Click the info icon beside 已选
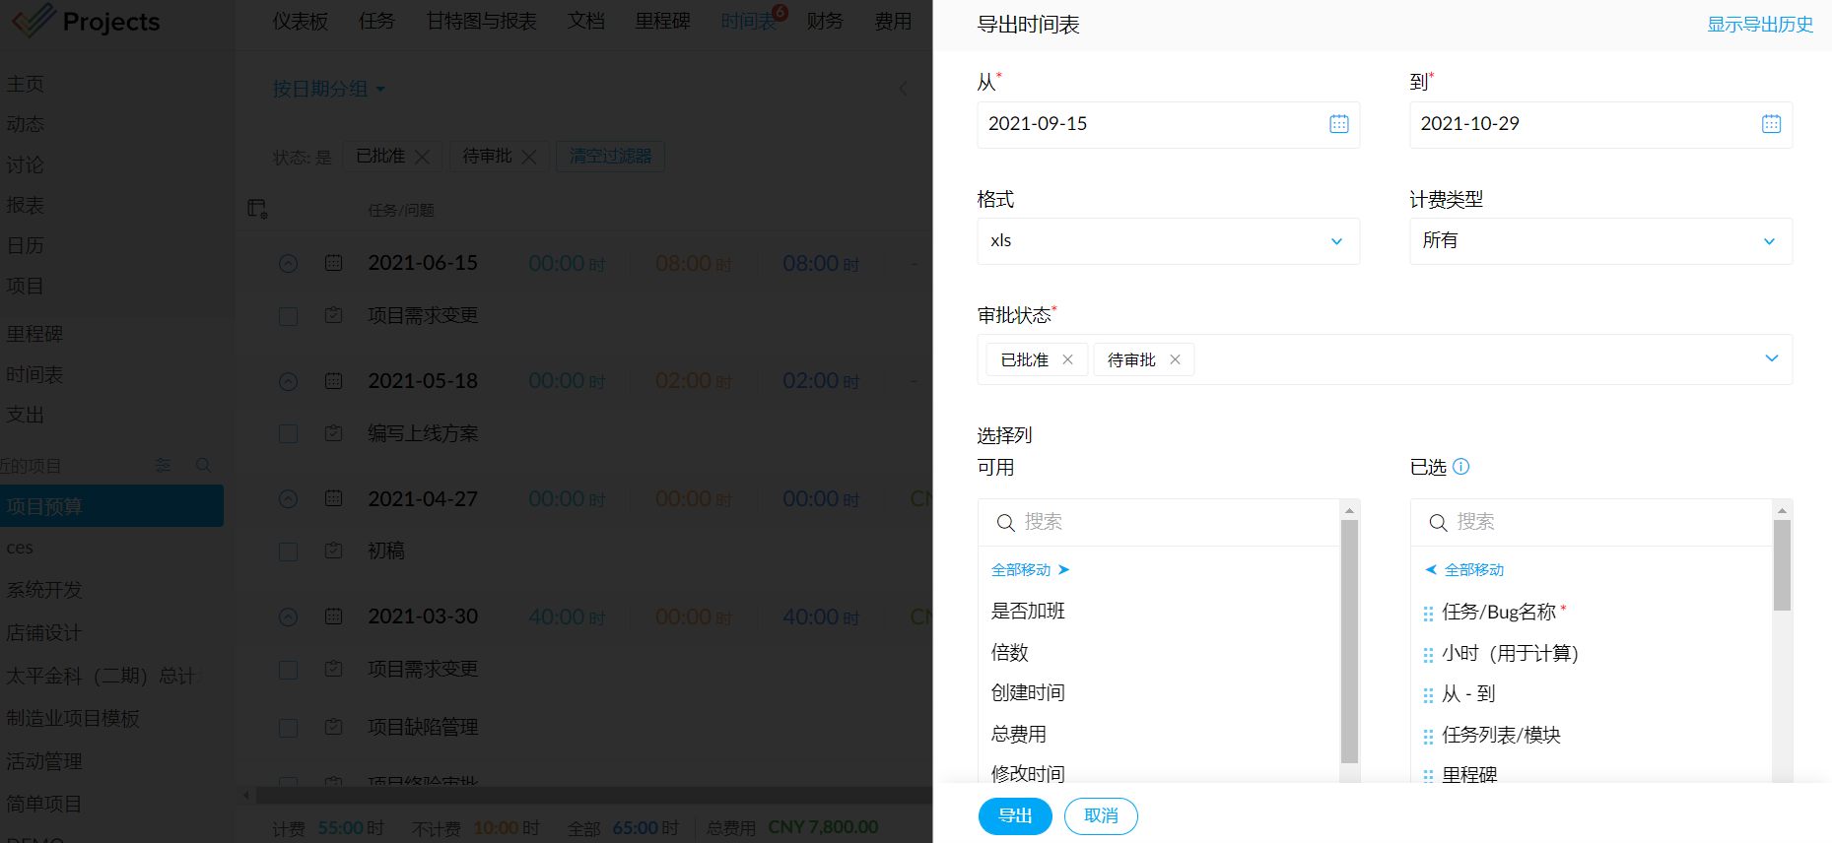The image size is (1832, 843). point(1461,467)
